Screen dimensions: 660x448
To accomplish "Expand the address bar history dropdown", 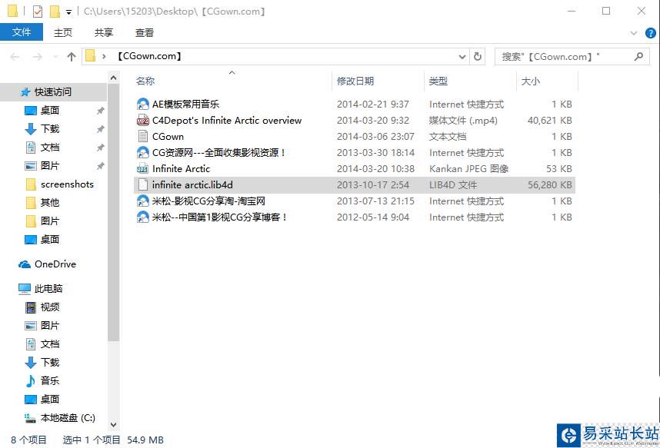I will pos(462,56).
